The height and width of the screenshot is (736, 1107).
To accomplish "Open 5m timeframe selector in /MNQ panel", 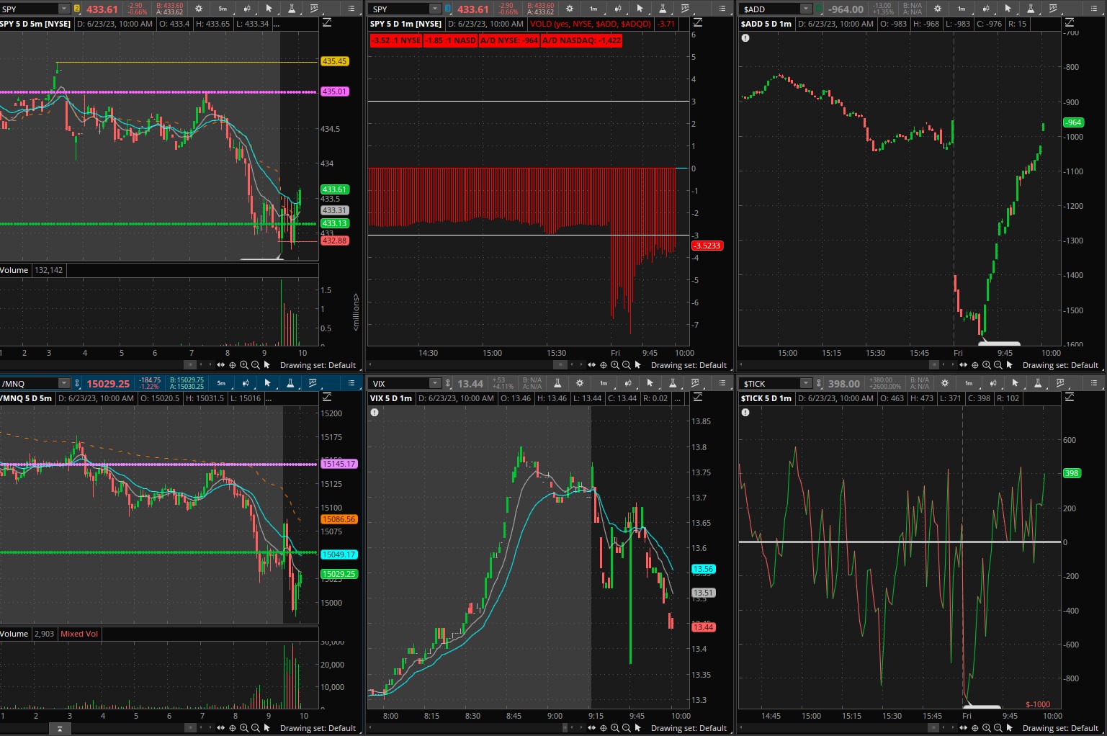I will 221,383.
